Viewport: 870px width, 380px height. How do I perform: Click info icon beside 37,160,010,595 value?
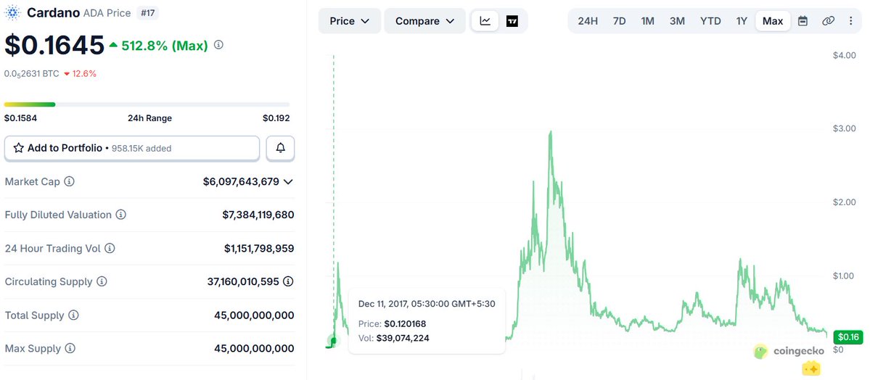289,282
